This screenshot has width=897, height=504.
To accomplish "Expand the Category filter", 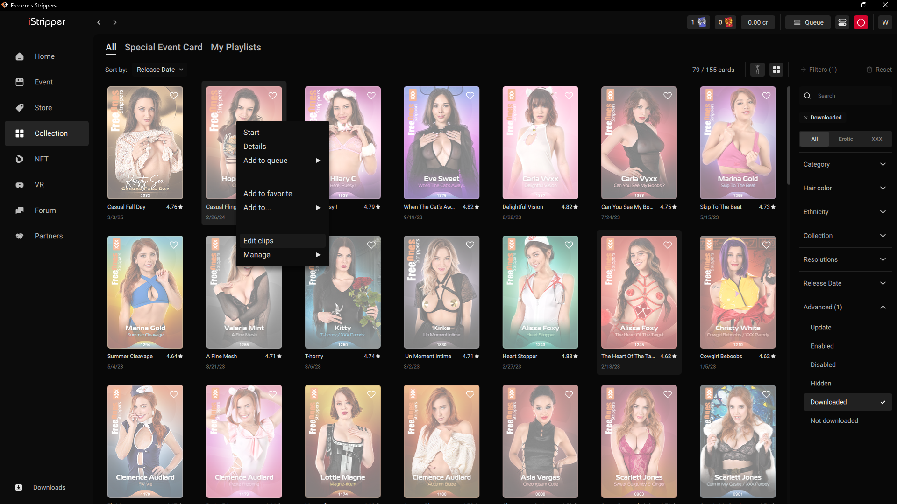I will point(845,164).
